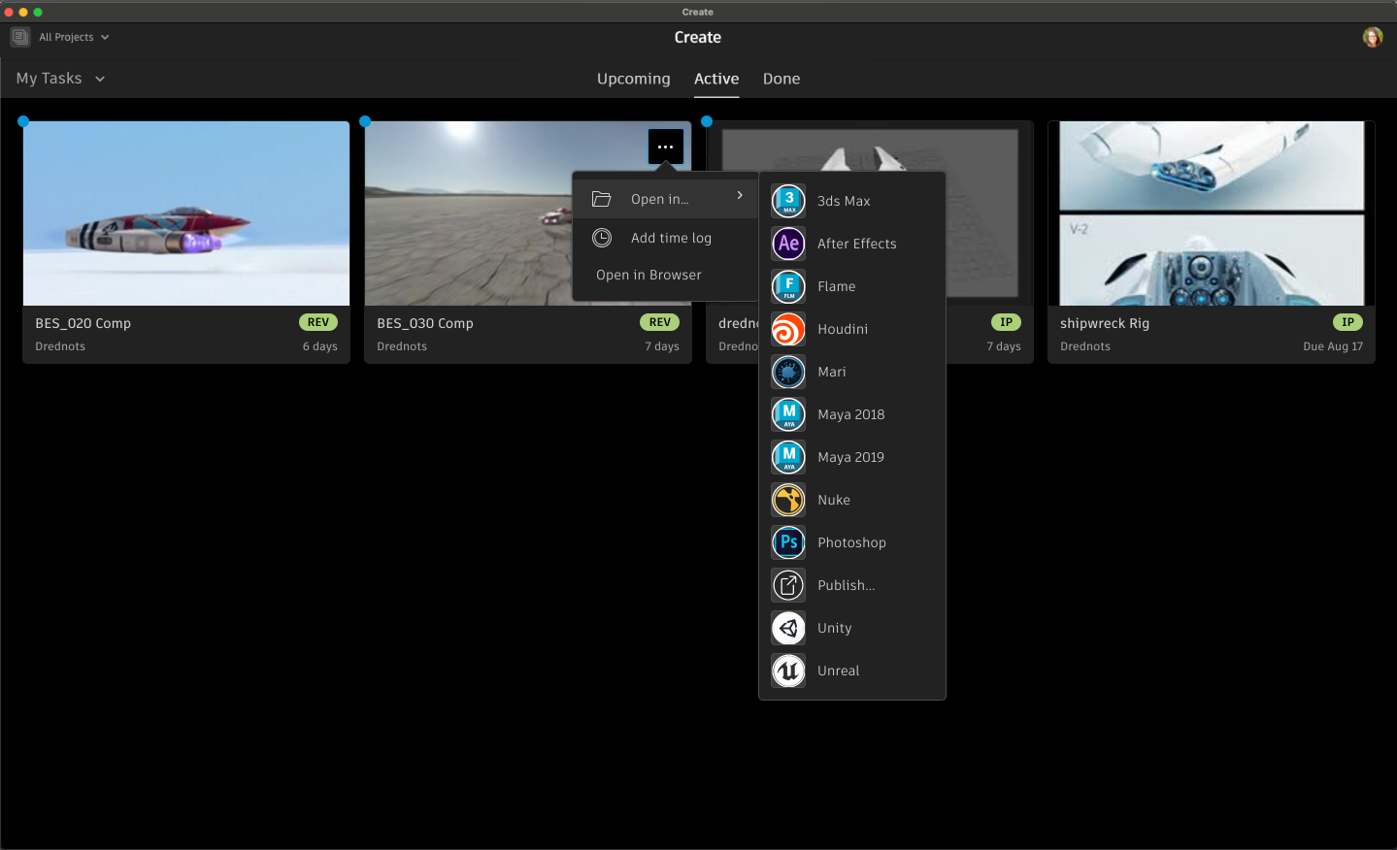Expand the Open in submenu arrow

click(x=740, y=195)
